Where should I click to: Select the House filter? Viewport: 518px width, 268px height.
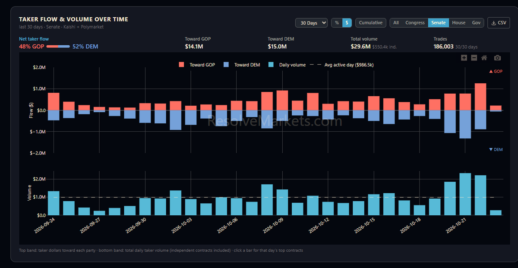pyautogui.click(x=458, y=23)
